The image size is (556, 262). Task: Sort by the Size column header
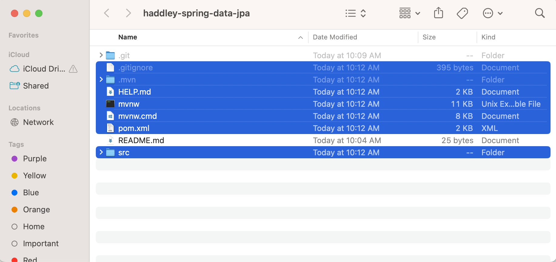tap(429, 37)
